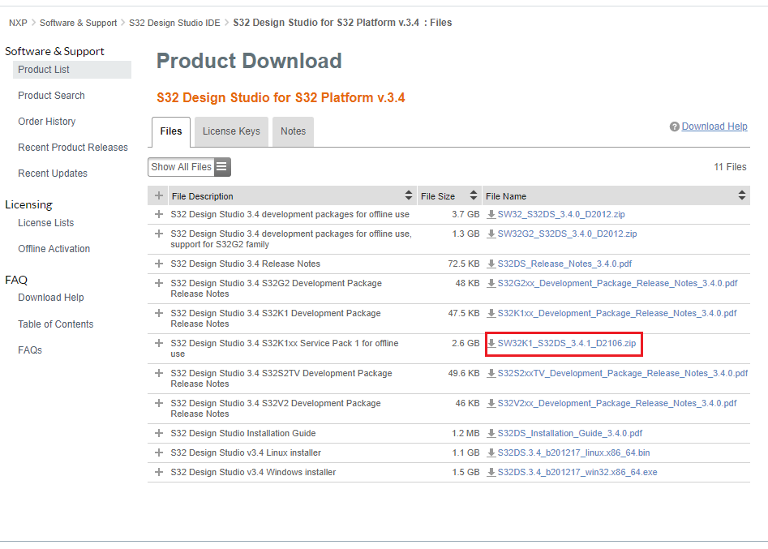Image resolution: width=768 pixels, height=549 pixels.
Task: Click the Download Help question mark icon
Action: pyautogui.click(x=675, y=127)
